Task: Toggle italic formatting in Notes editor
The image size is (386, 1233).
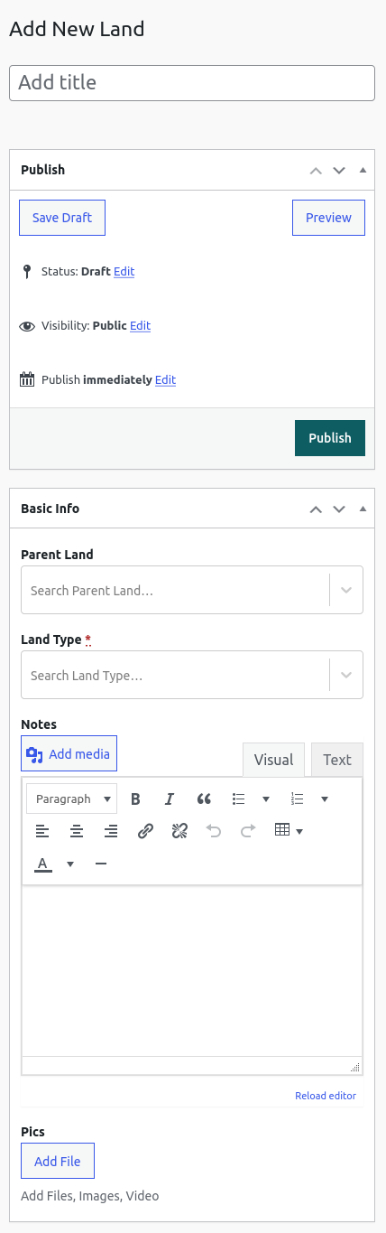Action: [x=169, y=799]
